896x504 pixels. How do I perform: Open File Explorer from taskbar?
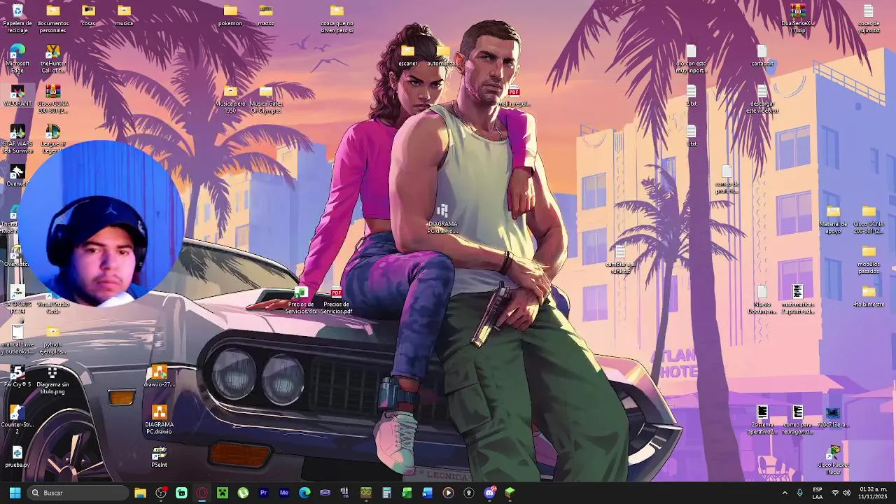coord(140,493)
